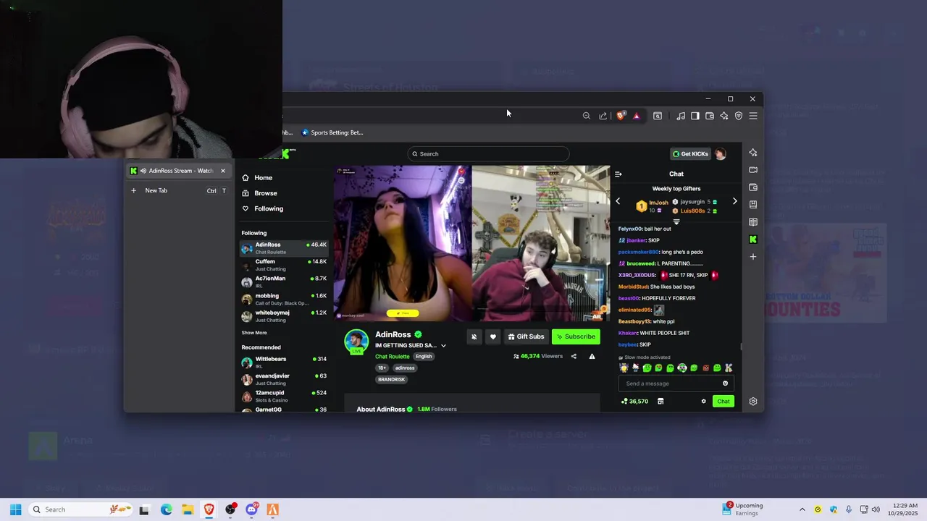Open 12amcupid in Recommended list
The image size is (927, 521).
(x=285, y=396)
